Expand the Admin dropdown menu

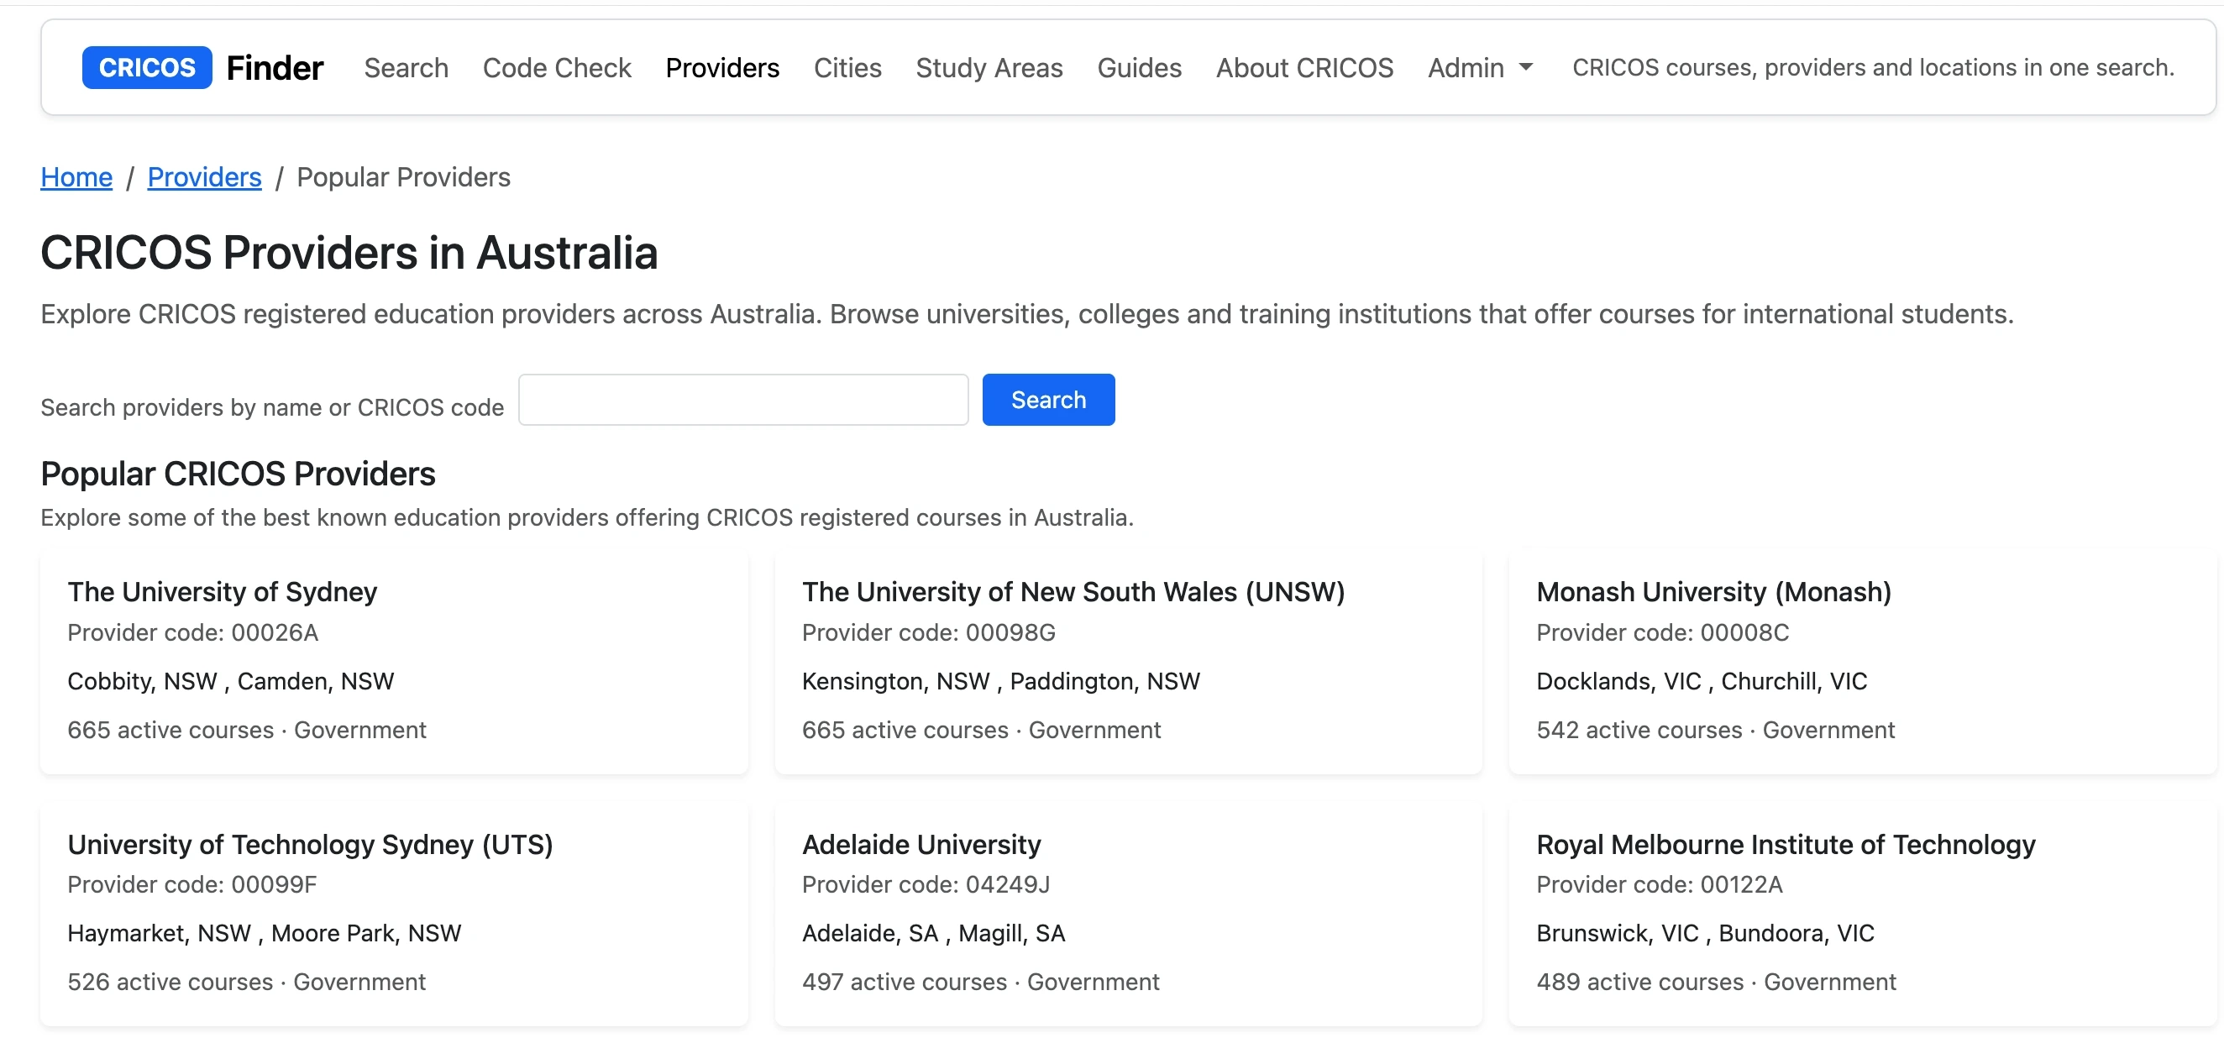[x=1480, y=67]
